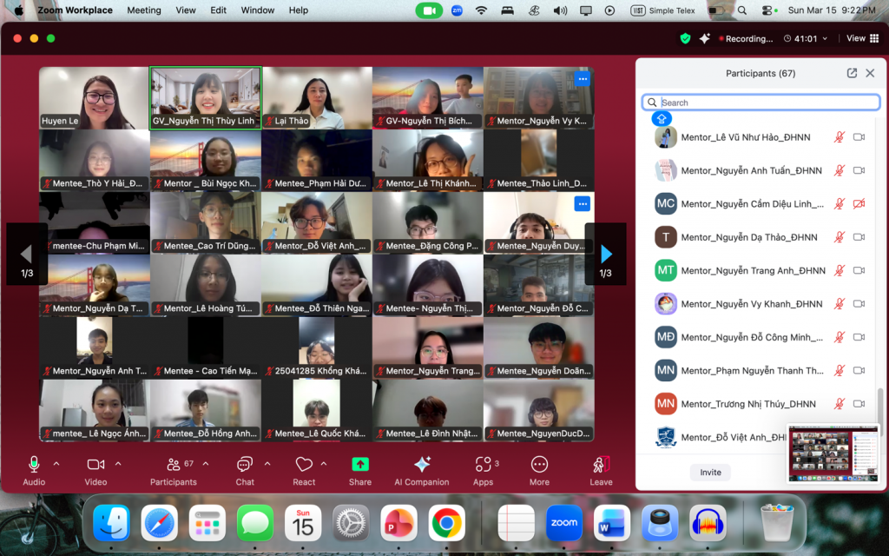Toggle the Participants panel from toolbar
The image size is (889, 556).
coord(174,465)
